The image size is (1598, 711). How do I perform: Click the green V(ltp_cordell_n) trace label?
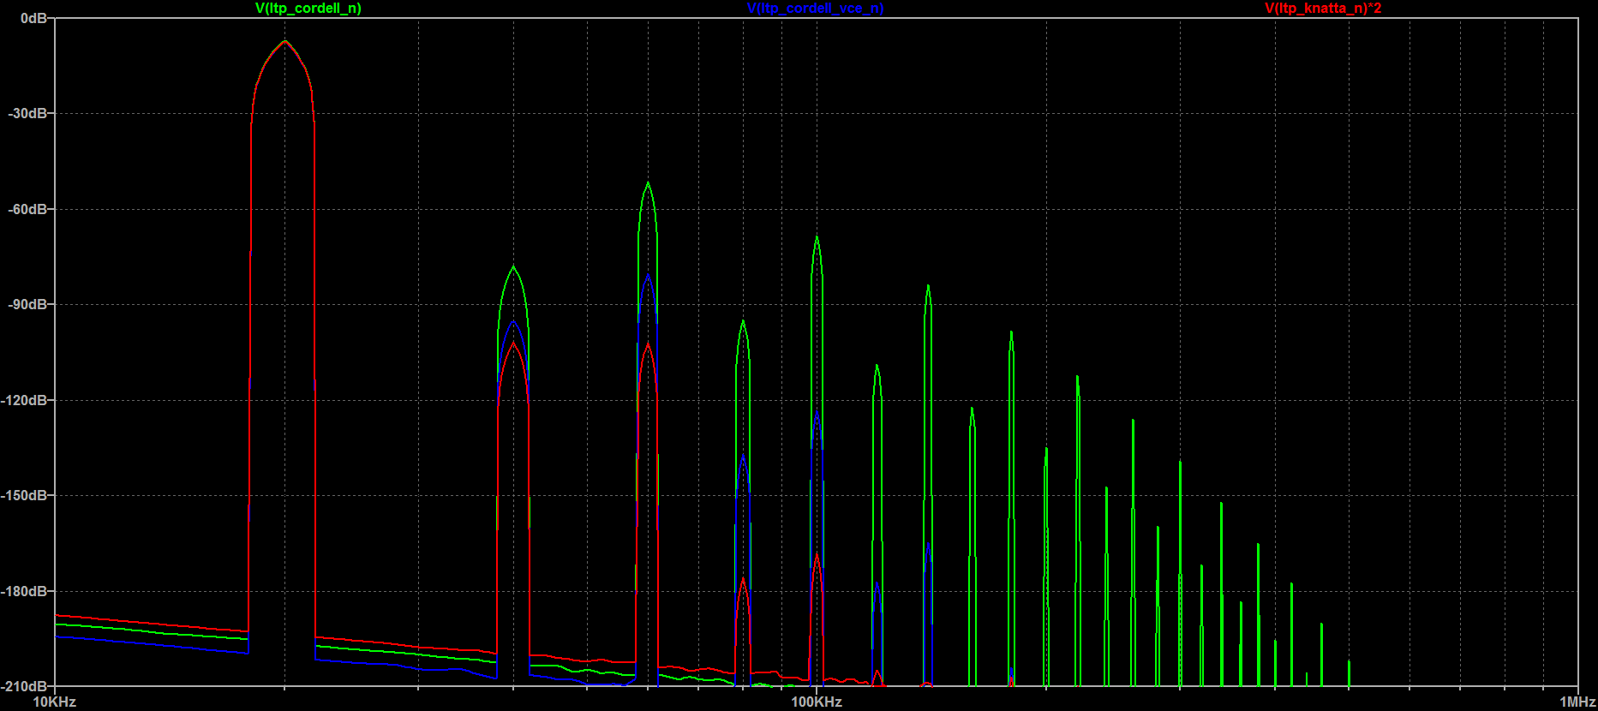coord(308,9)
